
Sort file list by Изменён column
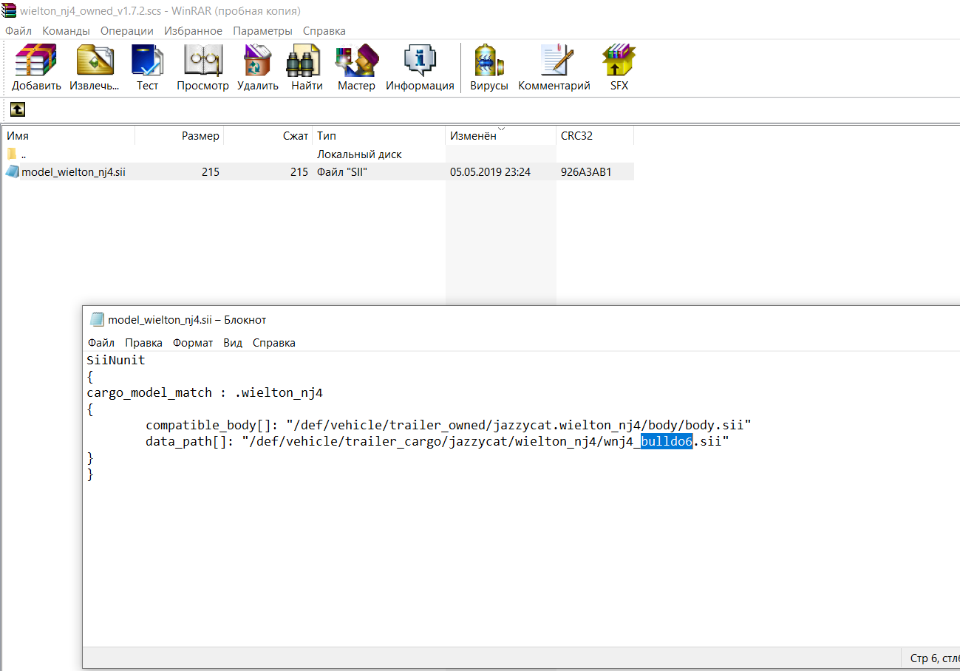click(501, 136)
